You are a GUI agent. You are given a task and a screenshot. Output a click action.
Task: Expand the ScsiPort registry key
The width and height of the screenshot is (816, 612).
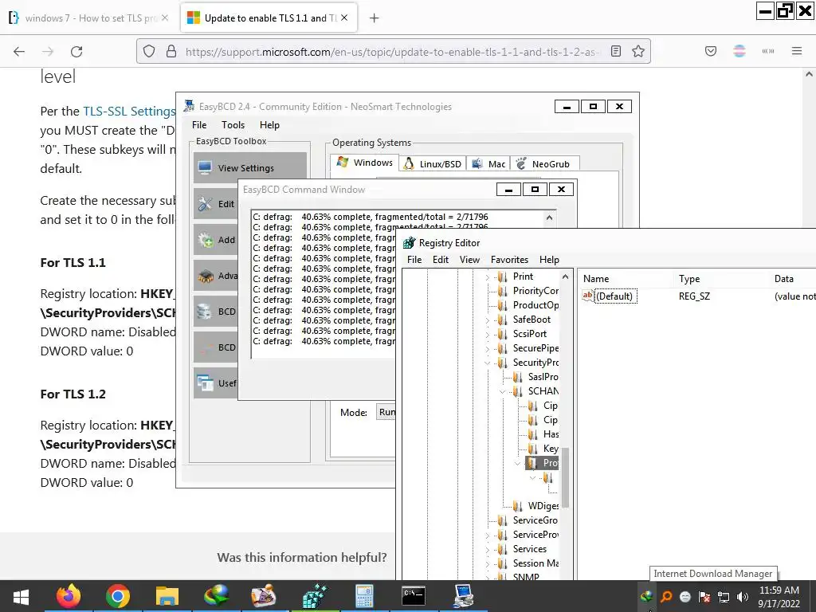click(x=487, y=334)
